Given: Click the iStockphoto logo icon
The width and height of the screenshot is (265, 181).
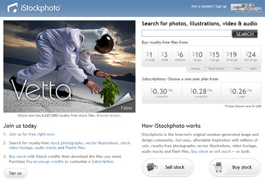Looking at the screenshot, I should 13,7.
